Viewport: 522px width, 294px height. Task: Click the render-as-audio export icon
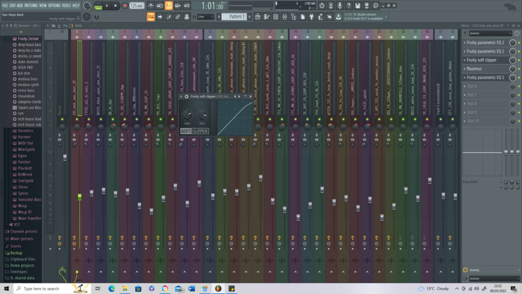pyautogui.click(x=367, y=6)
